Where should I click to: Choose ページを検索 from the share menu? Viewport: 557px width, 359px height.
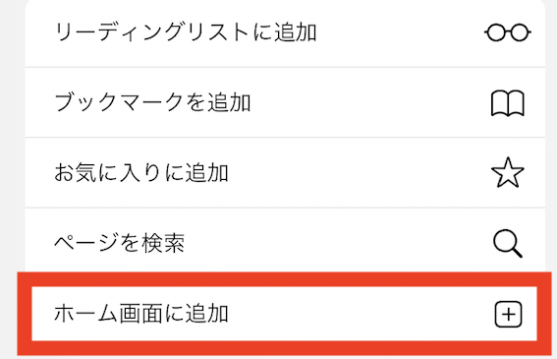[x=285, y=241]
